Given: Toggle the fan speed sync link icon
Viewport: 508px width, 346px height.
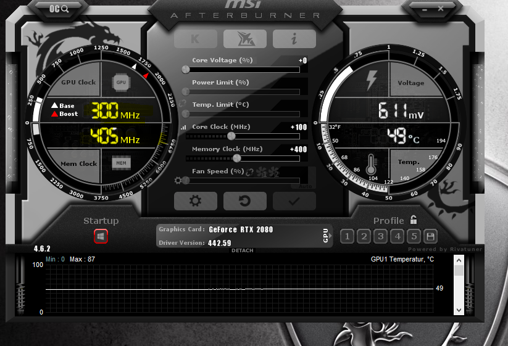Looking at the screenshot, I should click(x=249, y=172).
